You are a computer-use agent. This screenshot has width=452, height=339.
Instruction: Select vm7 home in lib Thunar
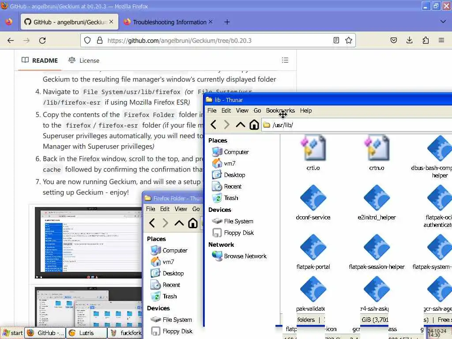pos(224,163)
